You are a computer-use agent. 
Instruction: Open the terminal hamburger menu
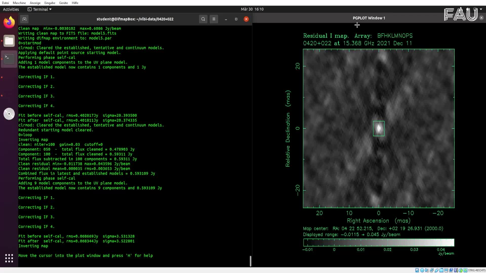tap(214, 19)
